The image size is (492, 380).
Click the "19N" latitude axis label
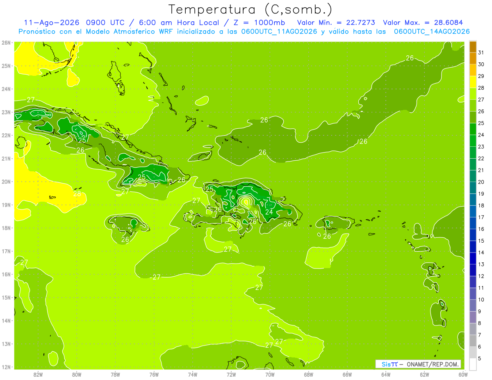(6, 205)
